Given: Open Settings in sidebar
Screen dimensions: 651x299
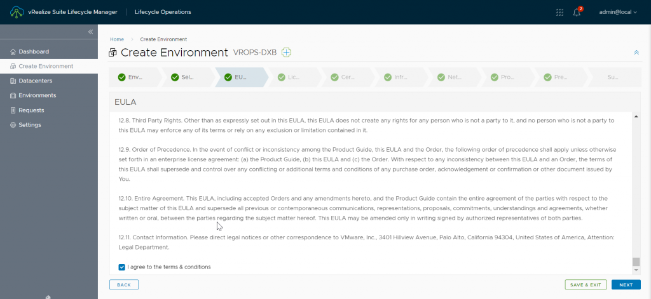Looking at the screenshot, I should point(49,125).
